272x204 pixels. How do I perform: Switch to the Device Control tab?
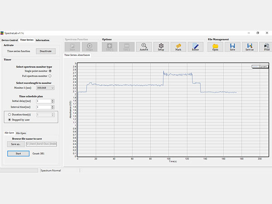click(x=10, y=40)
